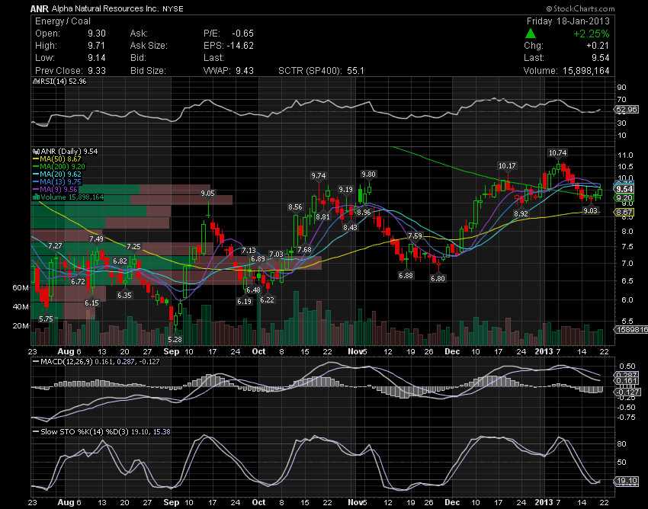Click the header 'Volume: 15,898,164' figure
Image resolution: width=648 pixels, height=509 pixels.
566,71
